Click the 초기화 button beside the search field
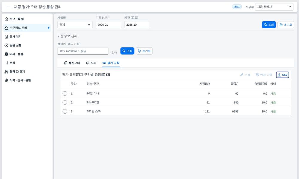Image resolution: width=299 pixels, height=179 pixels. click(x=144, y=51)
